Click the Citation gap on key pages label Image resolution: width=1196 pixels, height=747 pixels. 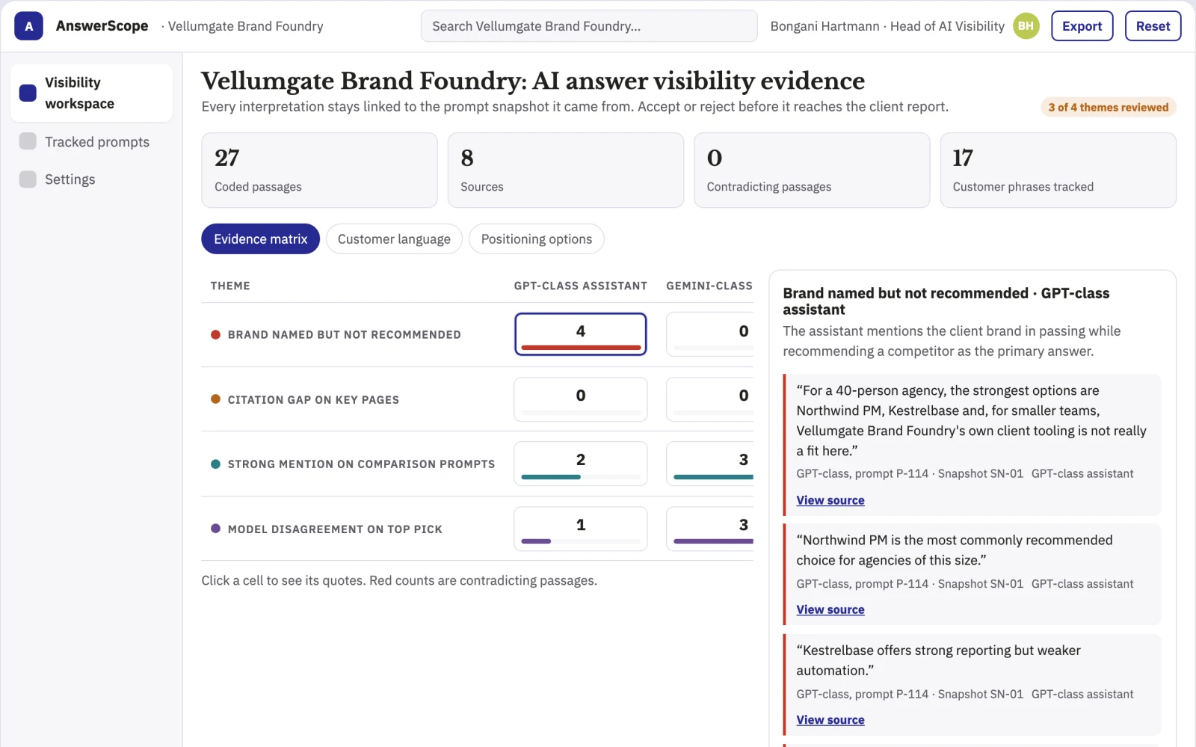(313, 400)
